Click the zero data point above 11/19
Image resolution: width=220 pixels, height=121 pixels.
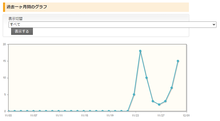[109, 111]
